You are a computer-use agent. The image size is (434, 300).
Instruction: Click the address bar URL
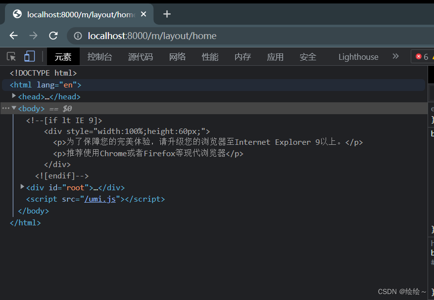coord(152,36)
